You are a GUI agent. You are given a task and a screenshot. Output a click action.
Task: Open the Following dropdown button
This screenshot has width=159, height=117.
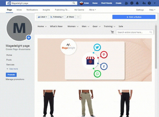point(57,17)
